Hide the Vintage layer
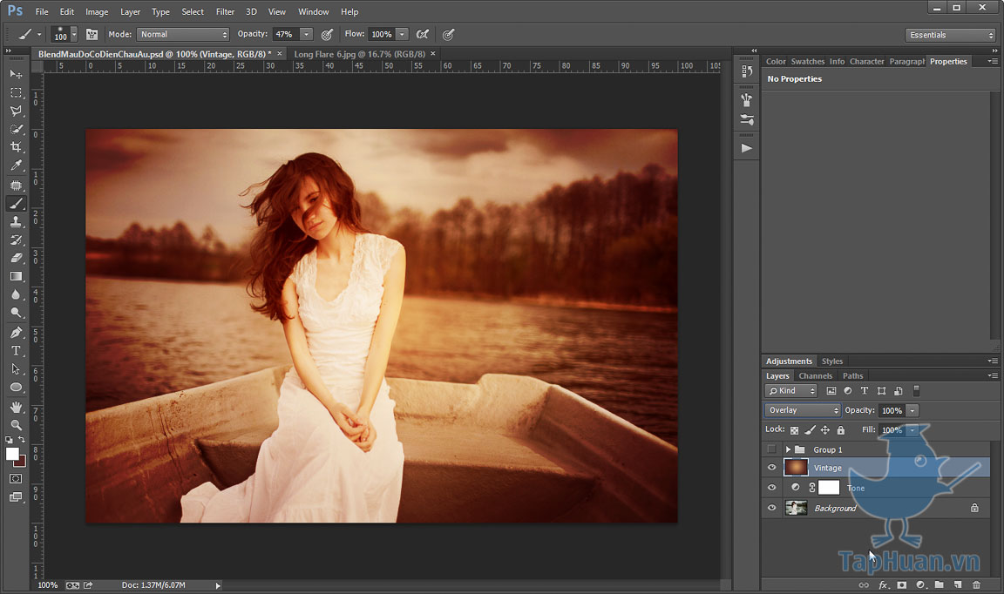 (771, 468)
